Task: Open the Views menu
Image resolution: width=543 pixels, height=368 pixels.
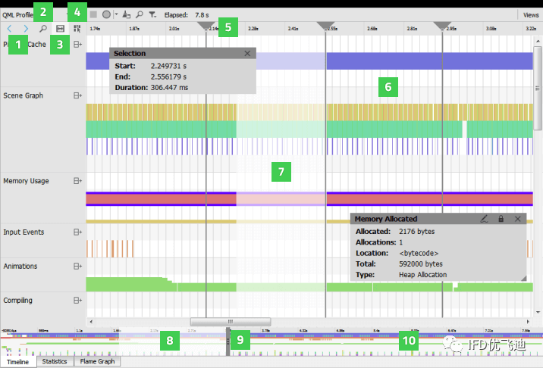Action: (531, 15)
